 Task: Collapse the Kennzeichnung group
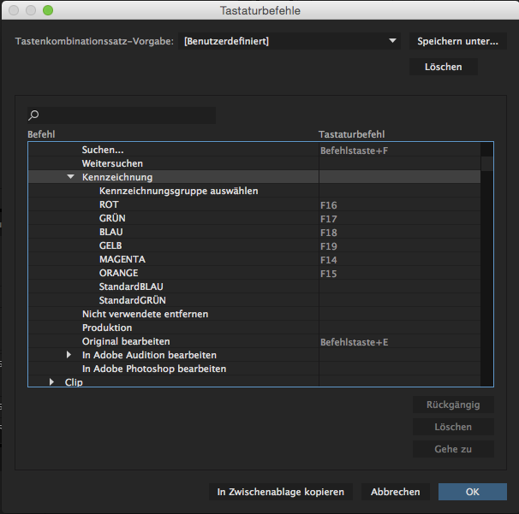(71, 177)
